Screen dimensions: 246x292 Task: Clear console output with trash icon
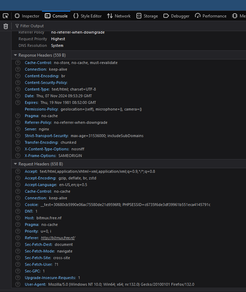[x=6, y=26]
